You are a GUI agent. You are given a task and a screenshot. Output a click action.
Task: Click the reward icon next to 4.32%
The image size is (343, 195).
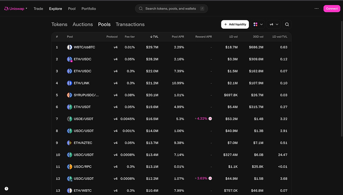click(x=210, y=119)
